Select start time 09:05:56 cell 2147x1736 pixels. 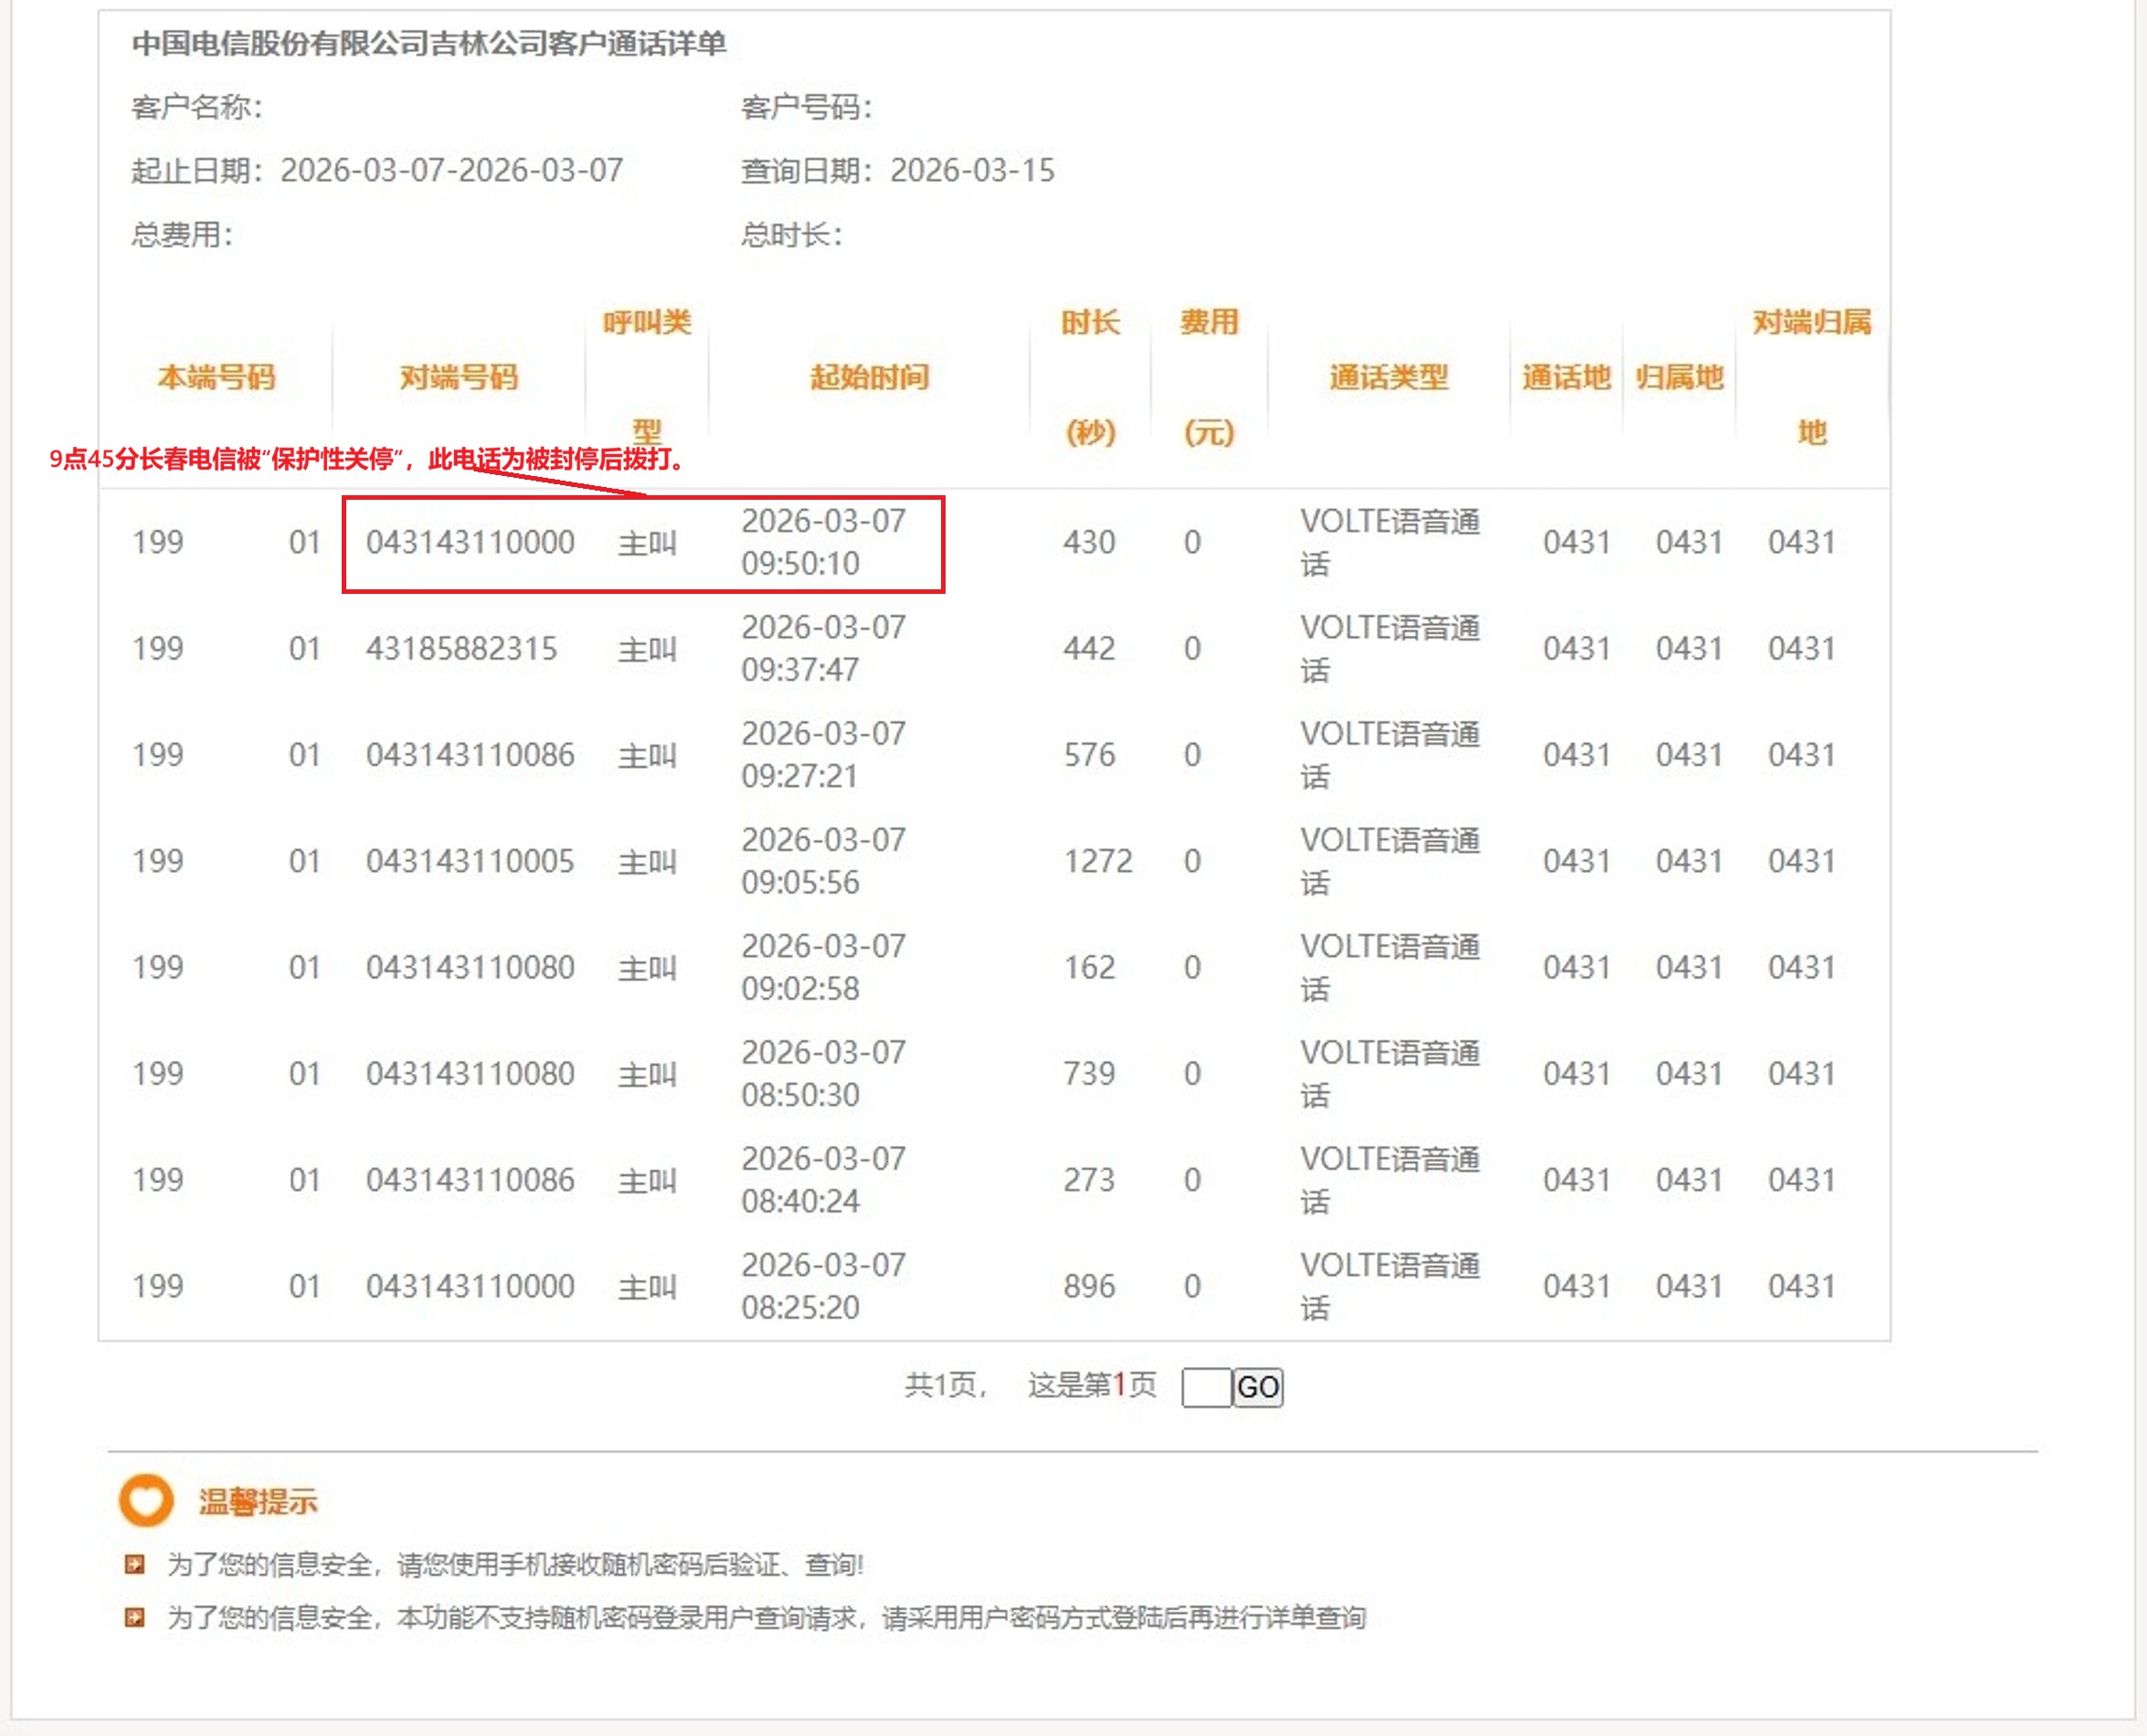tap(824, 861)
